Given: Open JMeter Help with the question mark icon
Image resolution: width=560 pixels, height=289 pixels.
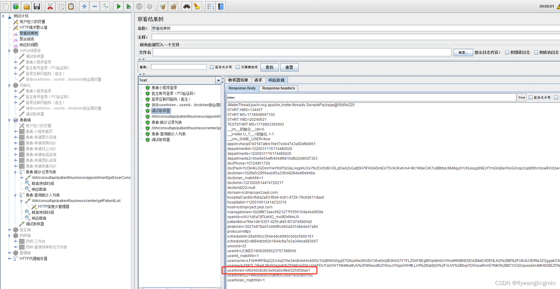Looking at the screenshot, I should pos(221,6).
